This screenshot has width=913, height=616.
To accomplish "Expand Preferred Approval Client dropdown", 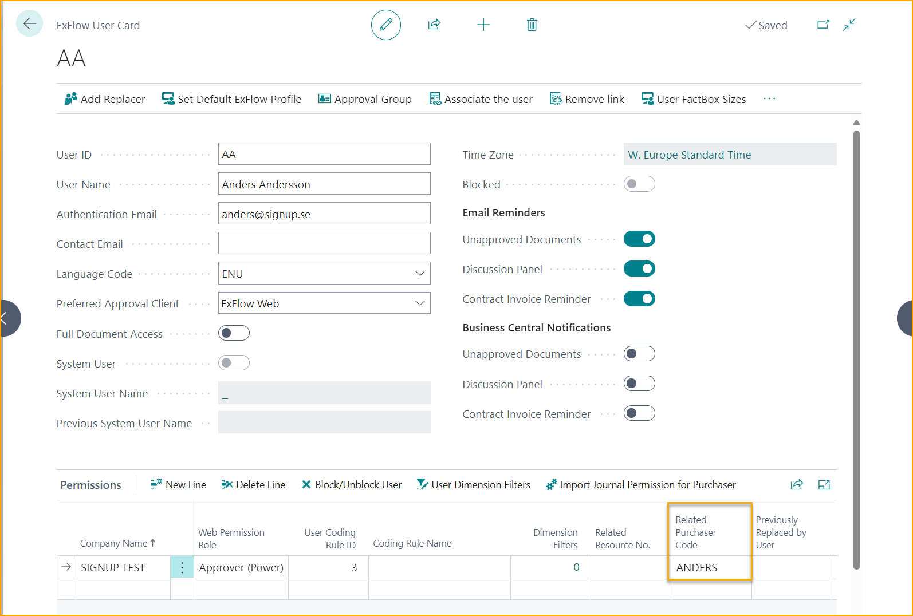I will click(419, 303).
